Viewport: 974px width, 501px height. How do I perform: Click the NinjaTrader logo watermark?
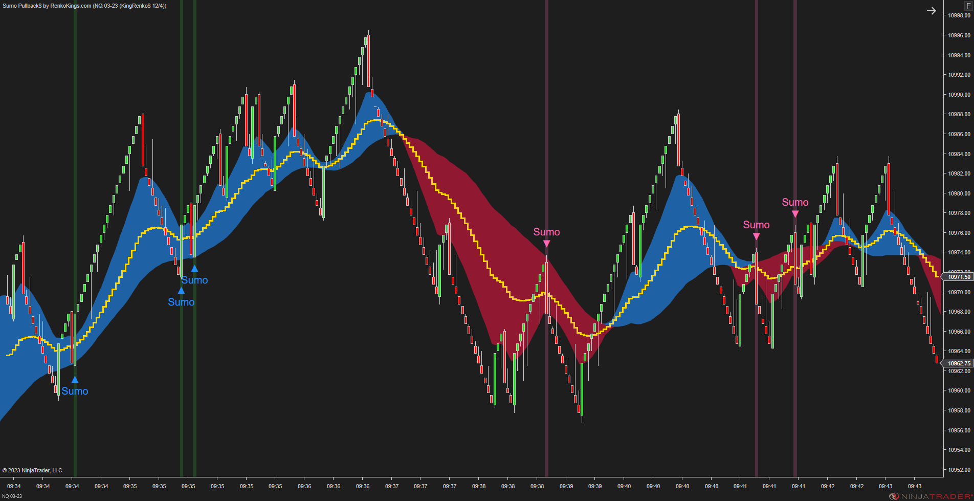tap(930, 495)
